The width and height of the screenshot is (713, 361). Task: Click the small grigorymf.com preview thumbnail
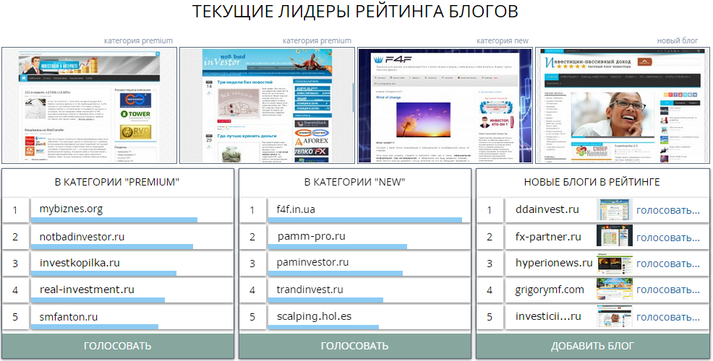(615, 290)
